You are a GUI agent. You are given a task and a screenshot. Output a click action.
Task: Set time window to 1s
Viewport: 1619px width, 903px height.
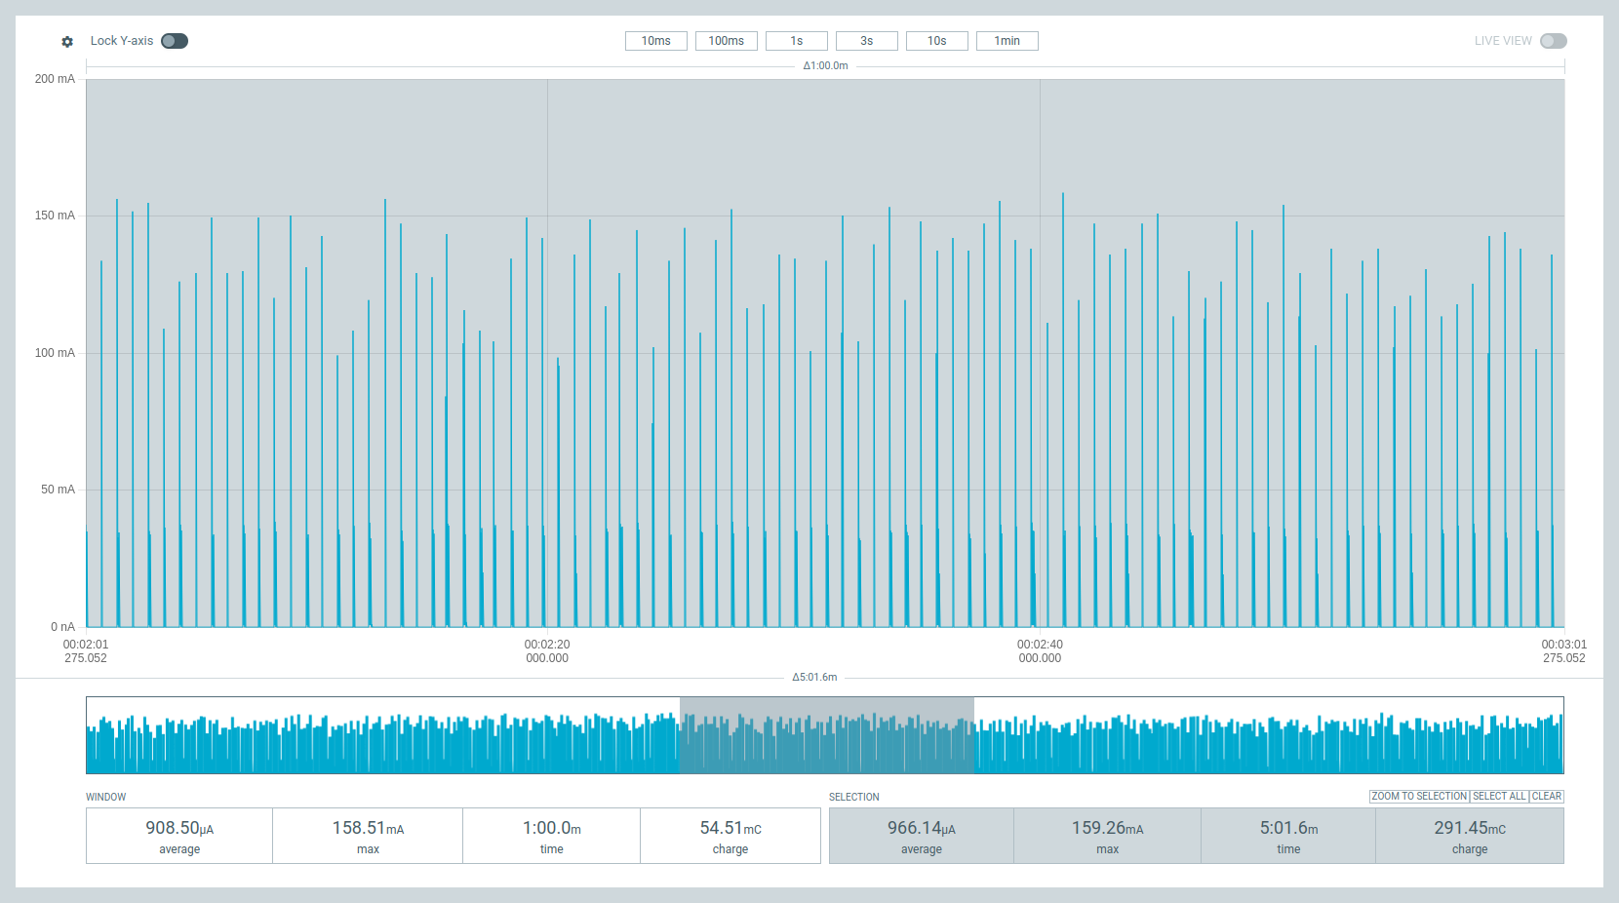pos(797,41)
